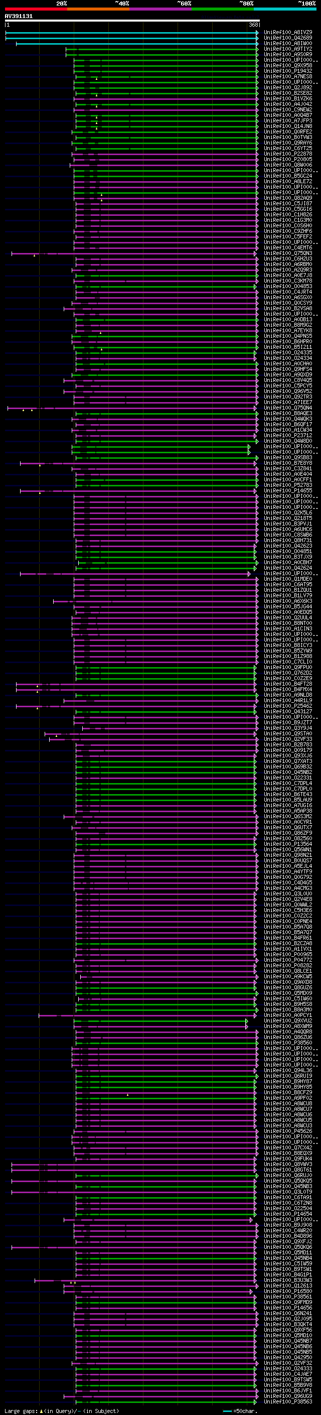321x1415 pixels.
Task: Select the UniRef100_A8LE72 label
Action: (288, 181)
